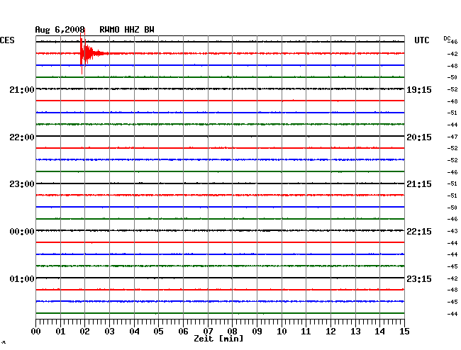The image size is (461, 350).
Task: Click the 'DC' column header
Action: [447, 38]
